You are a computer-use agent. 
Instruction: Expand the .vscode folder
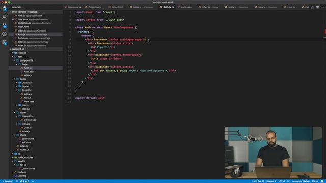pos(12,53)
